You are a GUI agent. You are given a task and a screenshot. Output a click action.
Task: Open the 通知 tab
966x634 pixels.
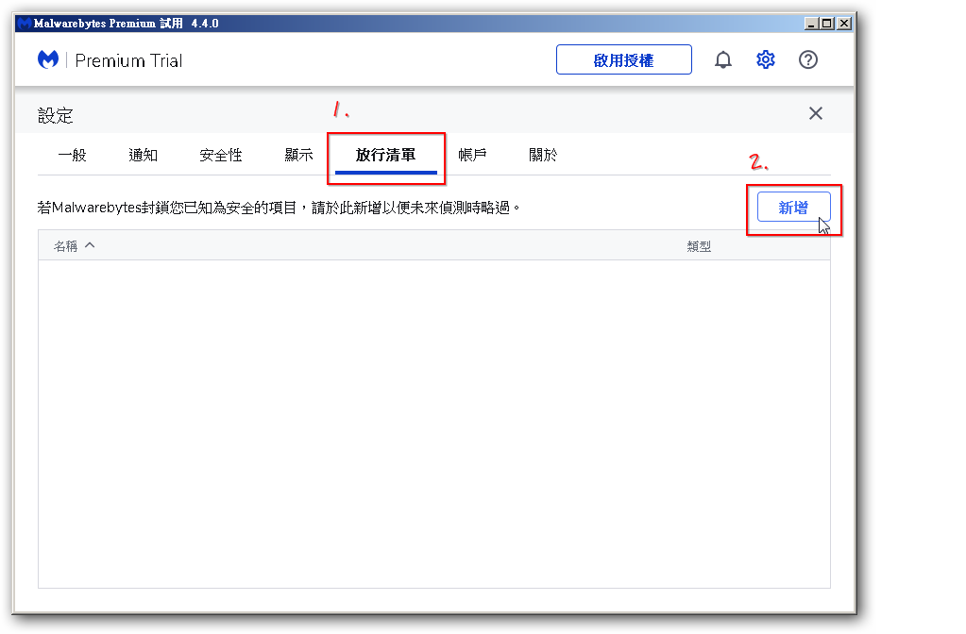pos(143,156)
